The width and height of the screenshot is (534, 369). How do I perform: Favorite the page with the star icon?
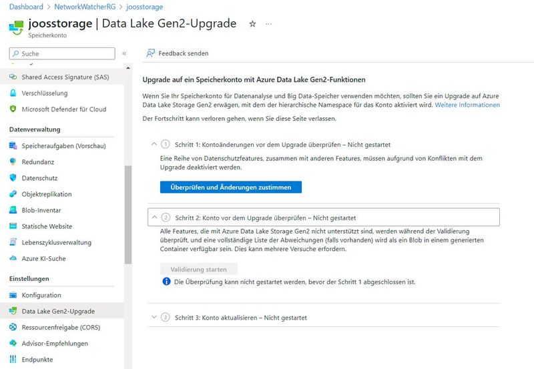252,24
